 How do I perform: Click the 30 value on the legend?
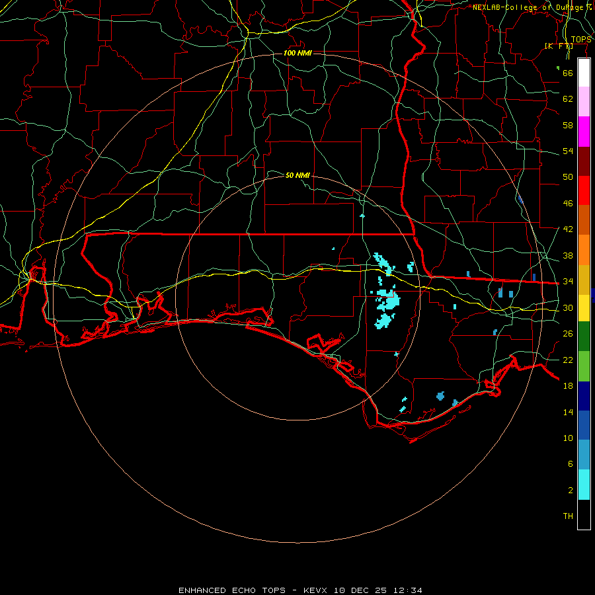(568, 307)
